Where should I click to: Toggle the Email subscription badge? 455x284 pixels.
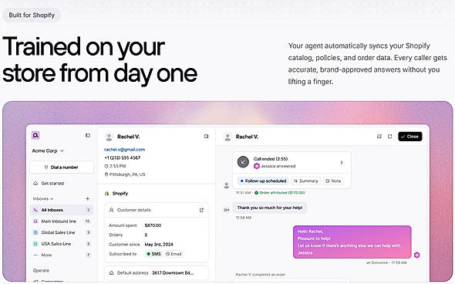pyautogui.click(x=174, y=254)
